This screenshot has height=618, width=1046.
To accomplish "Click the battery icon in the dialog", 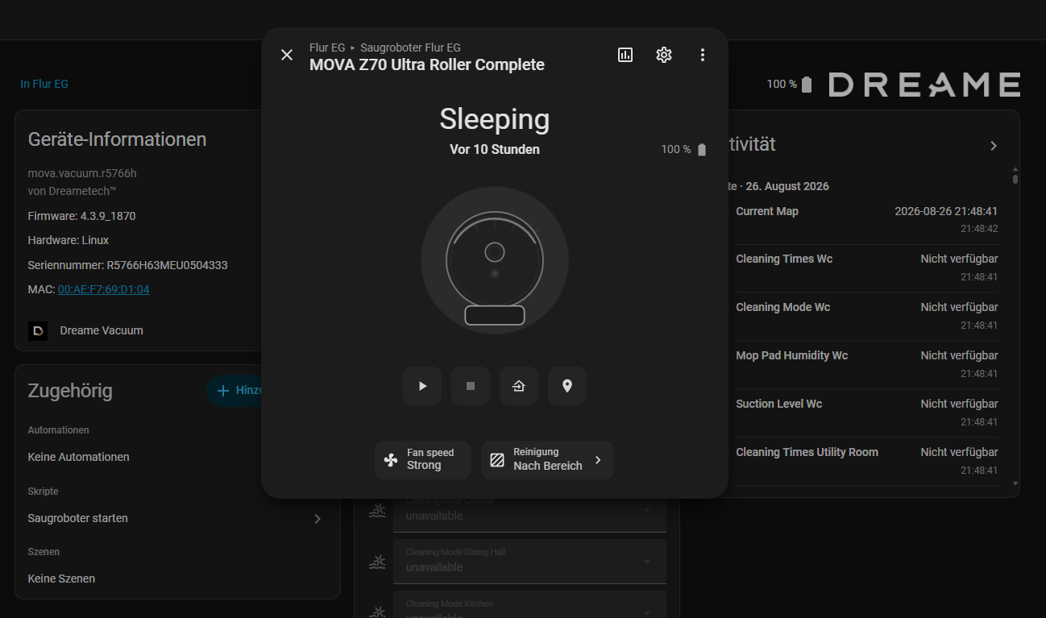I will coord(702,150).
